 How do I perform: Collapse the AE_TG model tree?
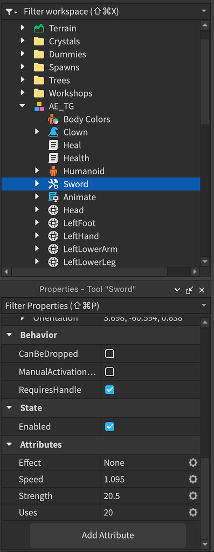coord(23,106)
